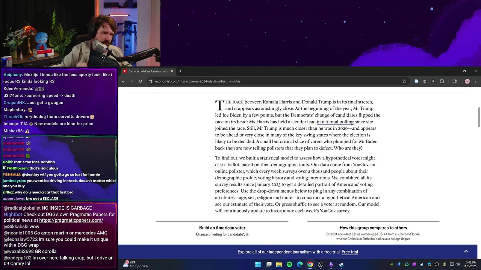
Task: View site information icon in address bar
Action: tap(150, 81)
